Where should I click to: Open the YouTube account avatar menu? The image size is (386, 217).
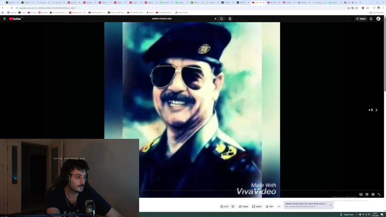[378, 19]
